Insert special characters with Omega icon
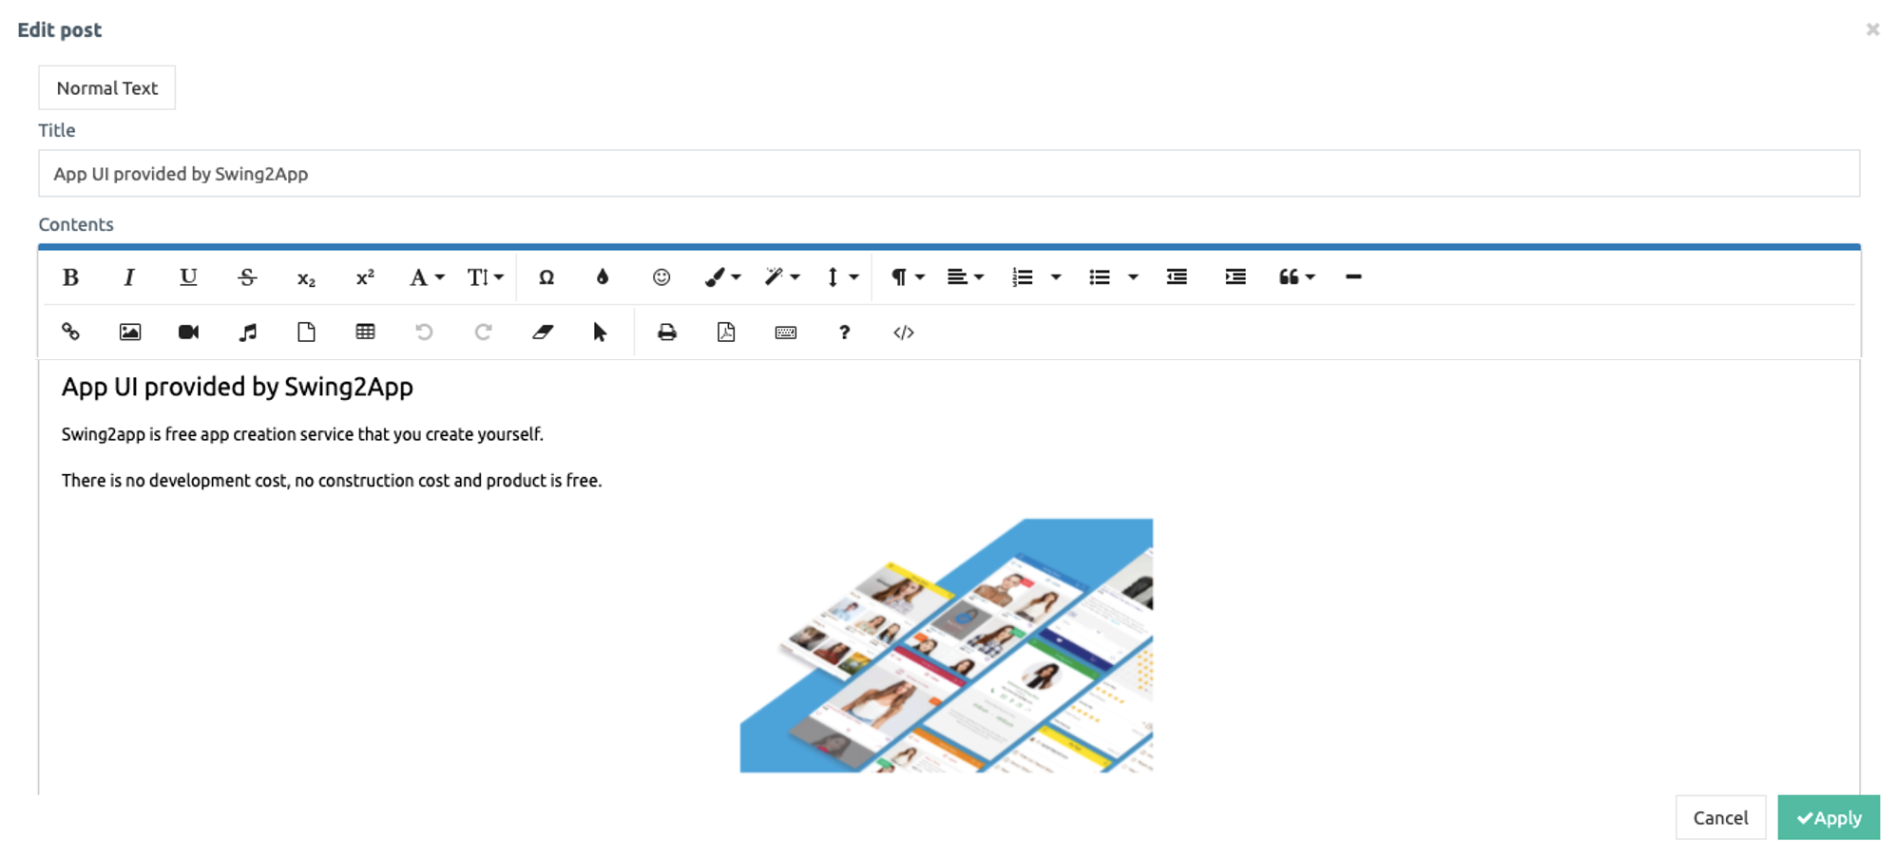Viewport: 1898px width, 857px height. tap(546, 277)
